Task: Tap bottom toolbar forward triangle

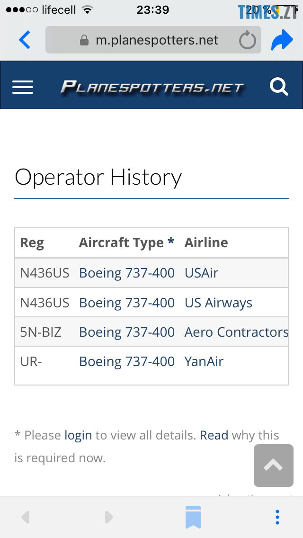Action: tap(109, 517)
